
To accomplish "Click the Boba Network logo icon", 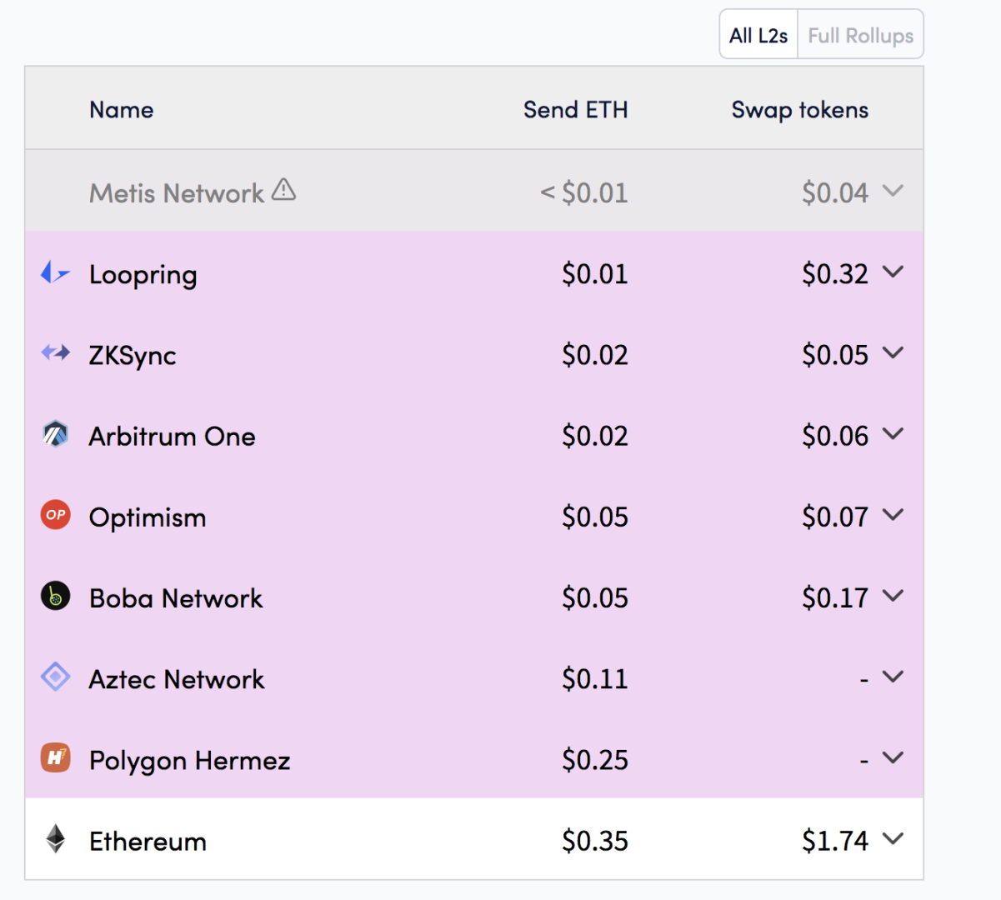I will pyautogui.click(x=56, y=596).
